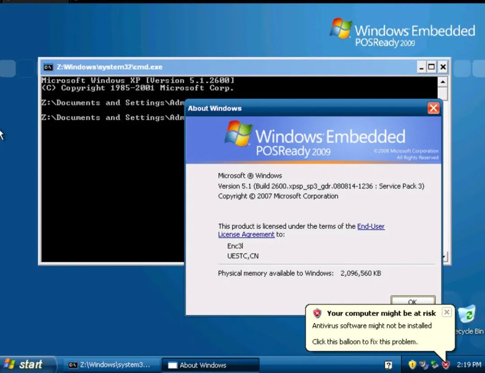Open the yellow Windows Security shield tray icon
This screenshot has width=485, height=373.
coord(412,365)
